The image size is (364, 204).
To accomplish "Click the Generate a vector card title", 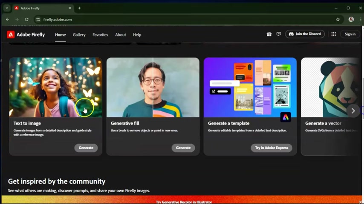I will click(323, 123).
